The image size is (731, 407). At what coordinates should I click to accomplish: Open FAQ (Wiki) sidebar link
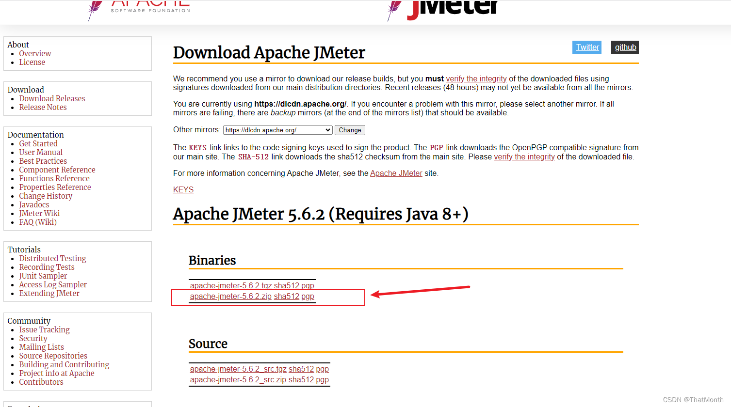coord(38,222)
